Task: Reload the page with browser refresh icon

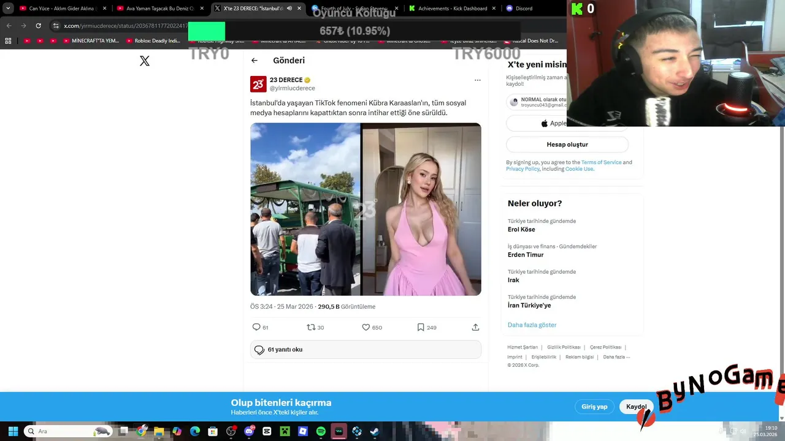Action: (x=38, y=26)
